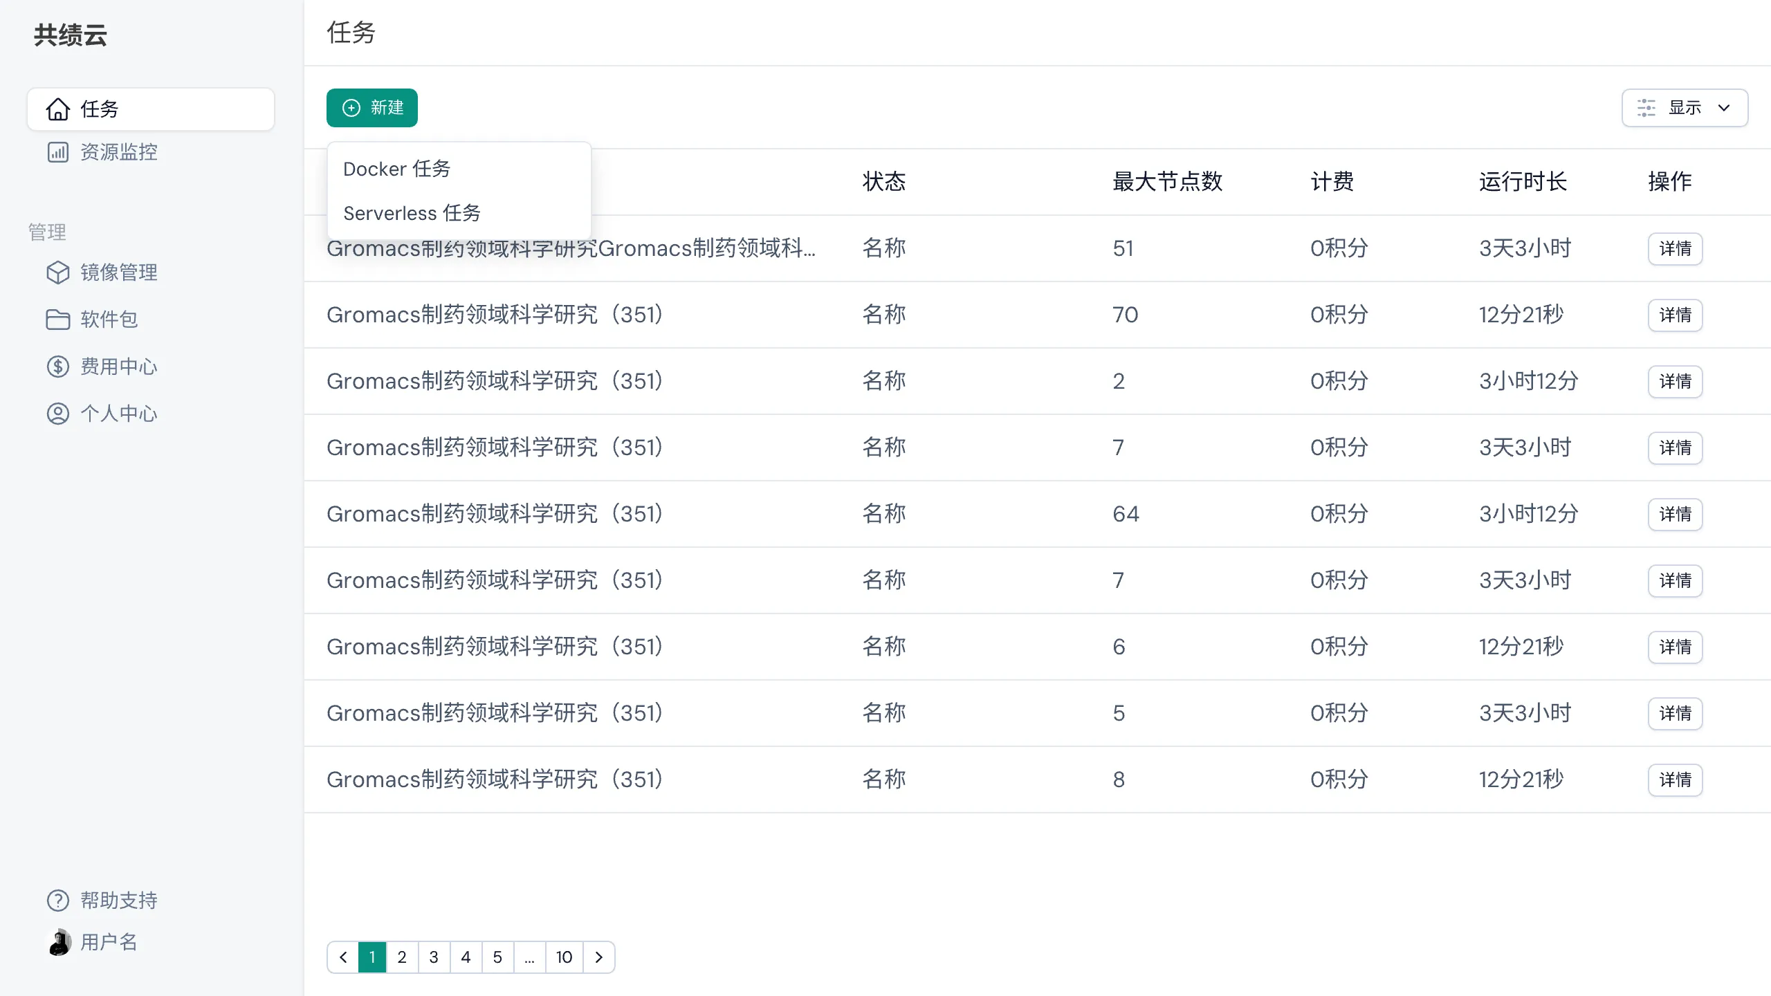Viewport: 1771px width, 996px height.
Task: Open 软件包 using the folder icon
Action: coord(58,319)
